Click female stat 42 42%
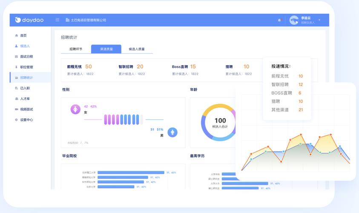 (x=90, y=106)
